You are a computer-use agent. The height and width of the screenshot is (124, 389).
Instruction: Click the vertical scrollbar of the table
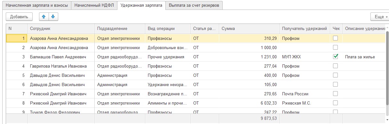387,73
